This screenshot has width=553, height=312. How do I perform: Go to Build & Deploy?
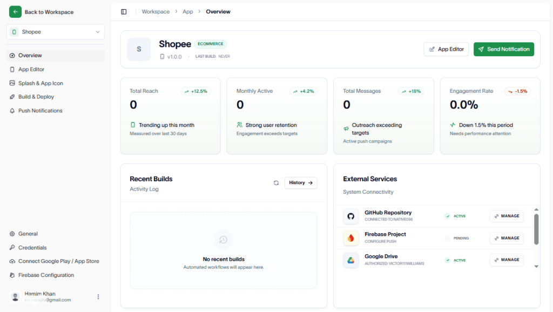(56, 97)
